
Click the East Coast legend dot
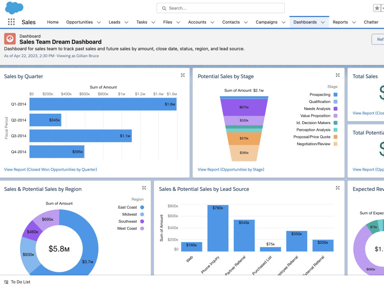(142, 207)
